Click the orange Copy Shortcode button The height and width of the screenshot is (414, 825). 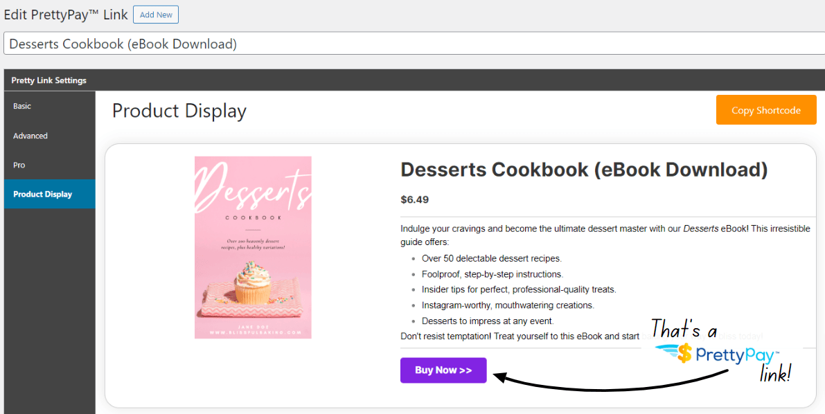766,109
